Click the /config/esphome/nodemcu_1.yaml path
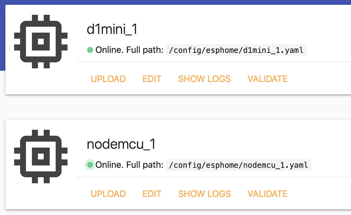The image size is (351, 215). point(239,165)
